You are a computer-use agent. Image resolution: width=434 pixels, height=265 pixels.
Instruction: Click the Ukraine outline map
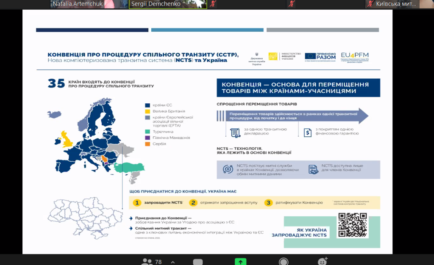point(85,218)
